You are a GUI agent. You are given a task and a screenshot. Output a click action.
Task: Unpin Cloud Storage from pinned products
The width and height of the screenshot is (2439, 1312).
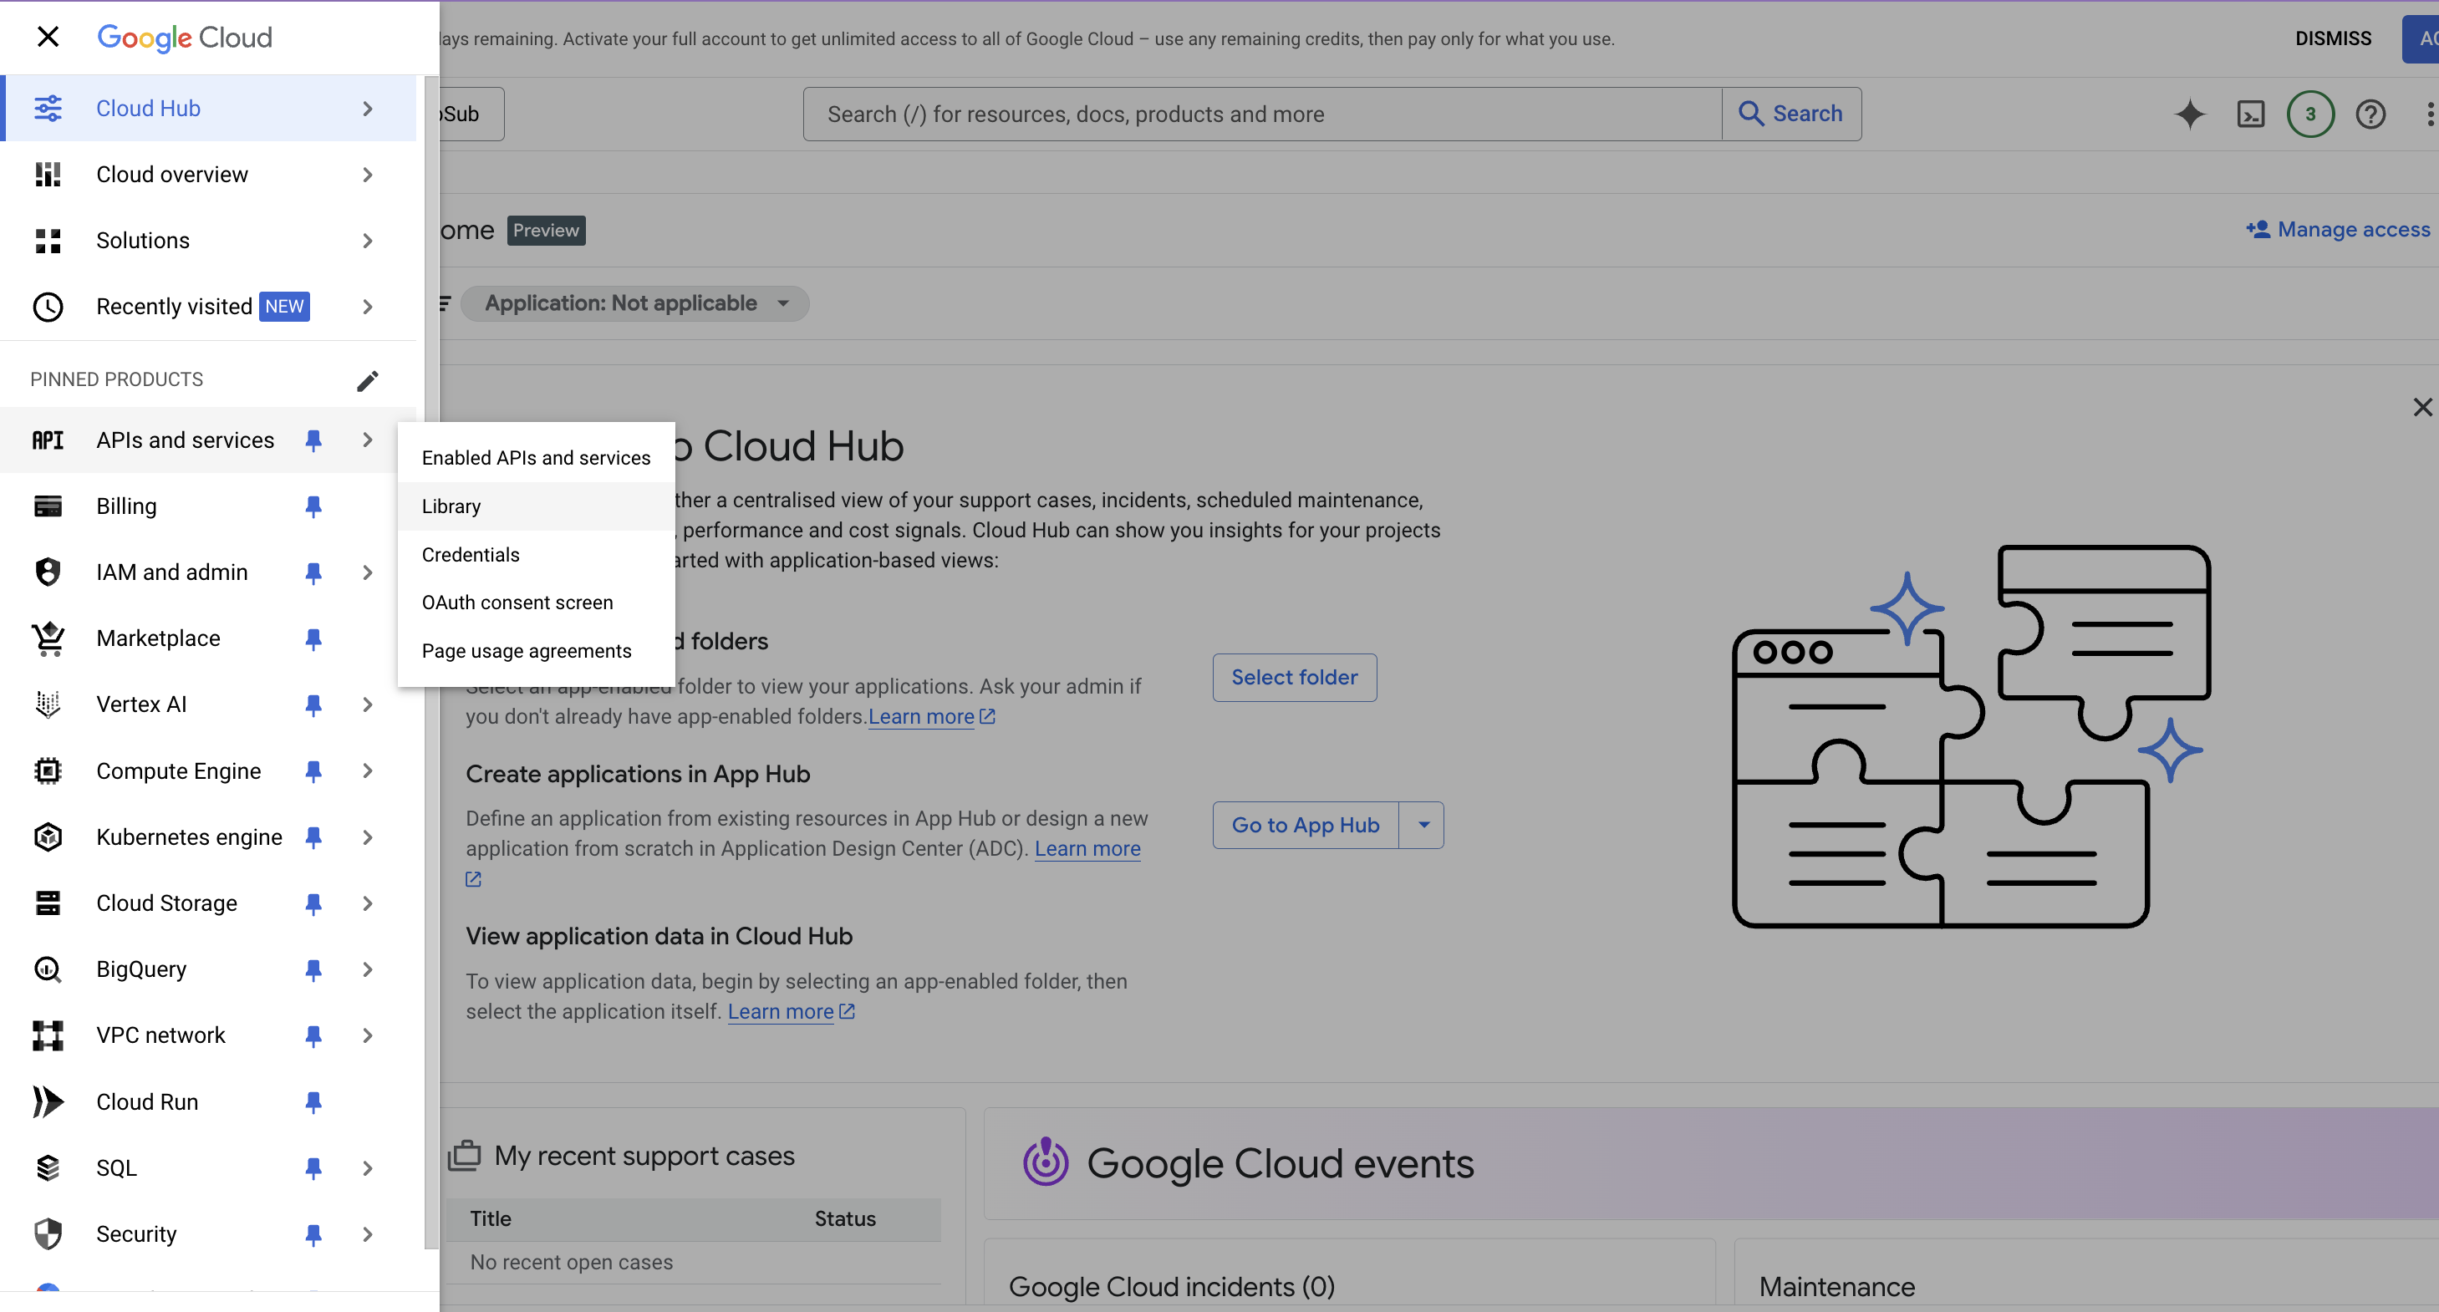coord(313,903)
